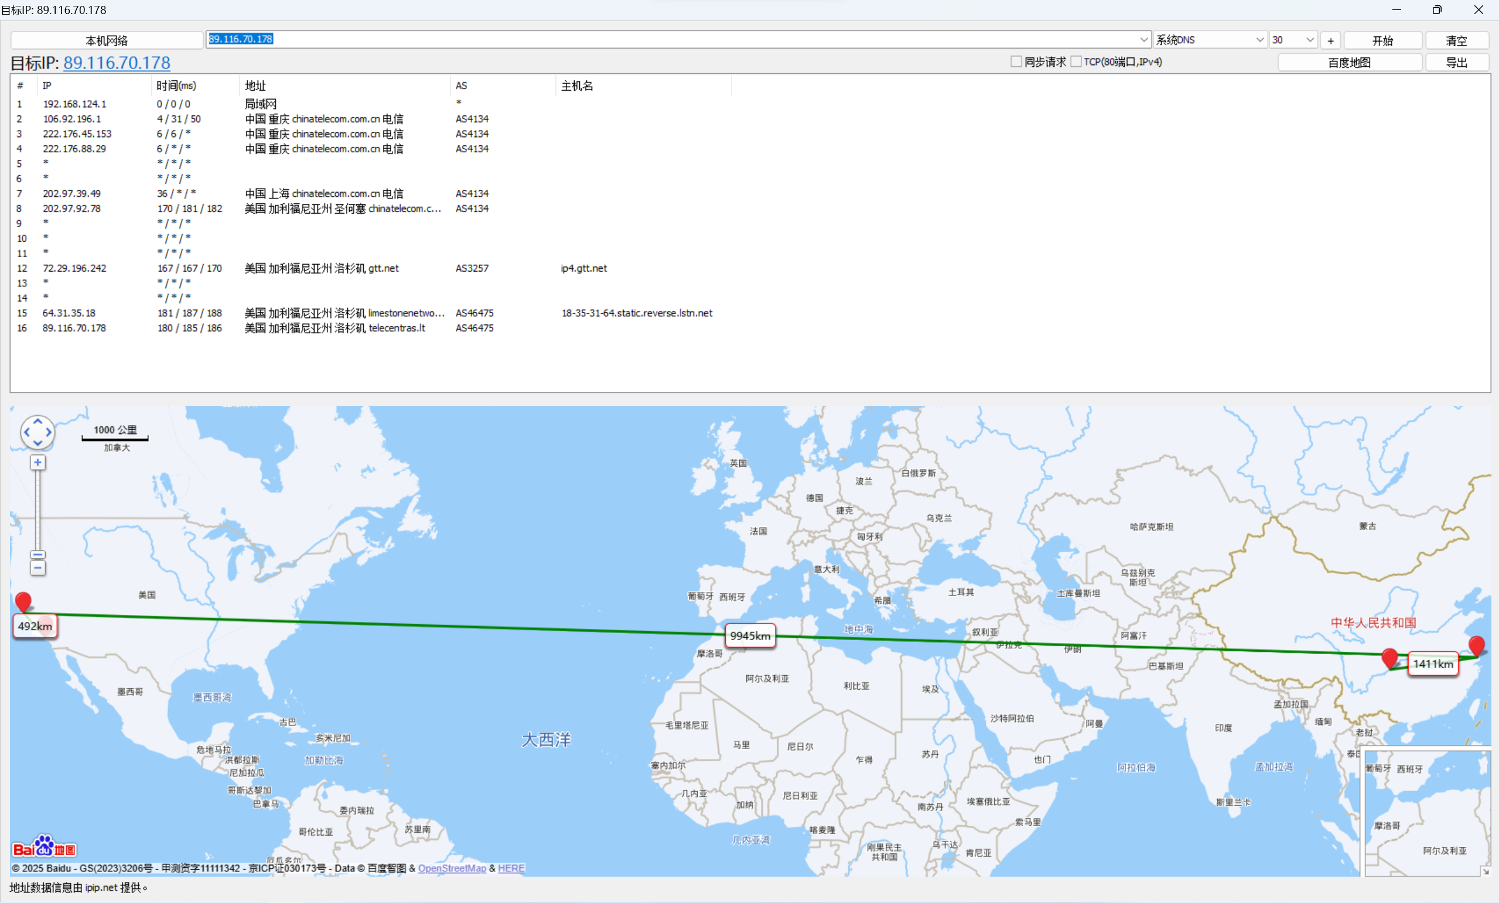Viewport: 1499px width, 903px height.
Task: Click the 地址 column header
Action: (255, 85)
